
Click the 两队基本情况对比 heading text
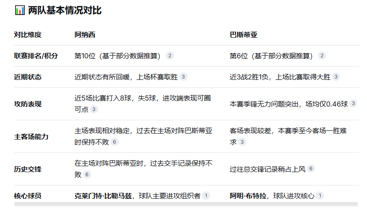[65, 10]
